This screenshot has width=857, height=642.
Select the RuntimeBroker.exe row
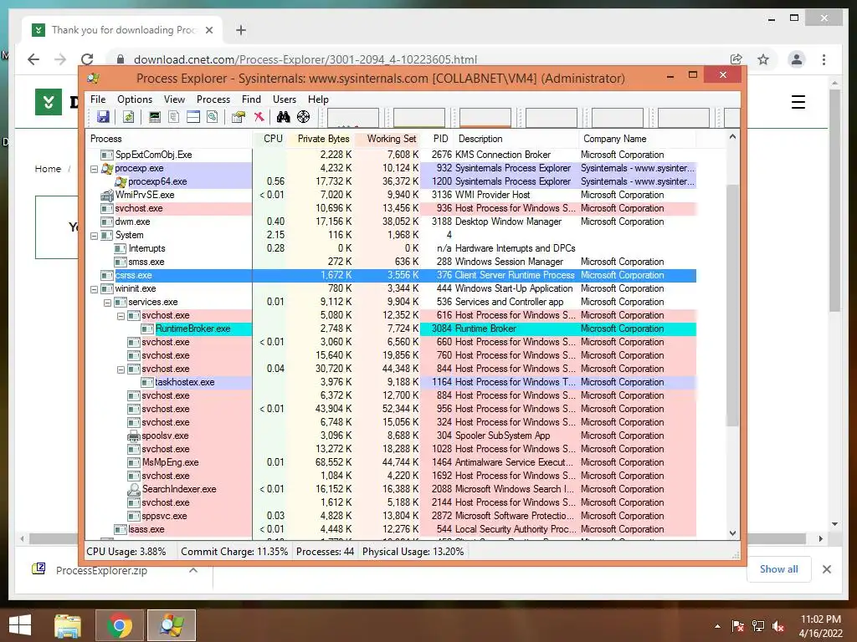click(392, 329)
